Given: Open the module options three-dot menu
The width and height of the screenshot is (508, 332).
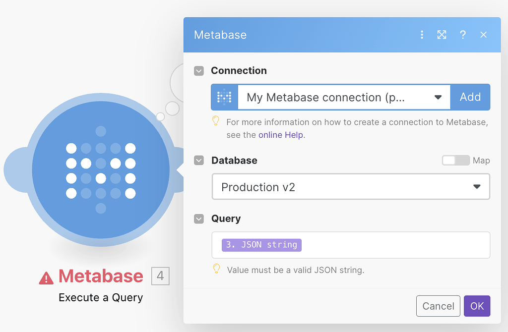Looking at the screenshot, I should (x=422, y=35).
